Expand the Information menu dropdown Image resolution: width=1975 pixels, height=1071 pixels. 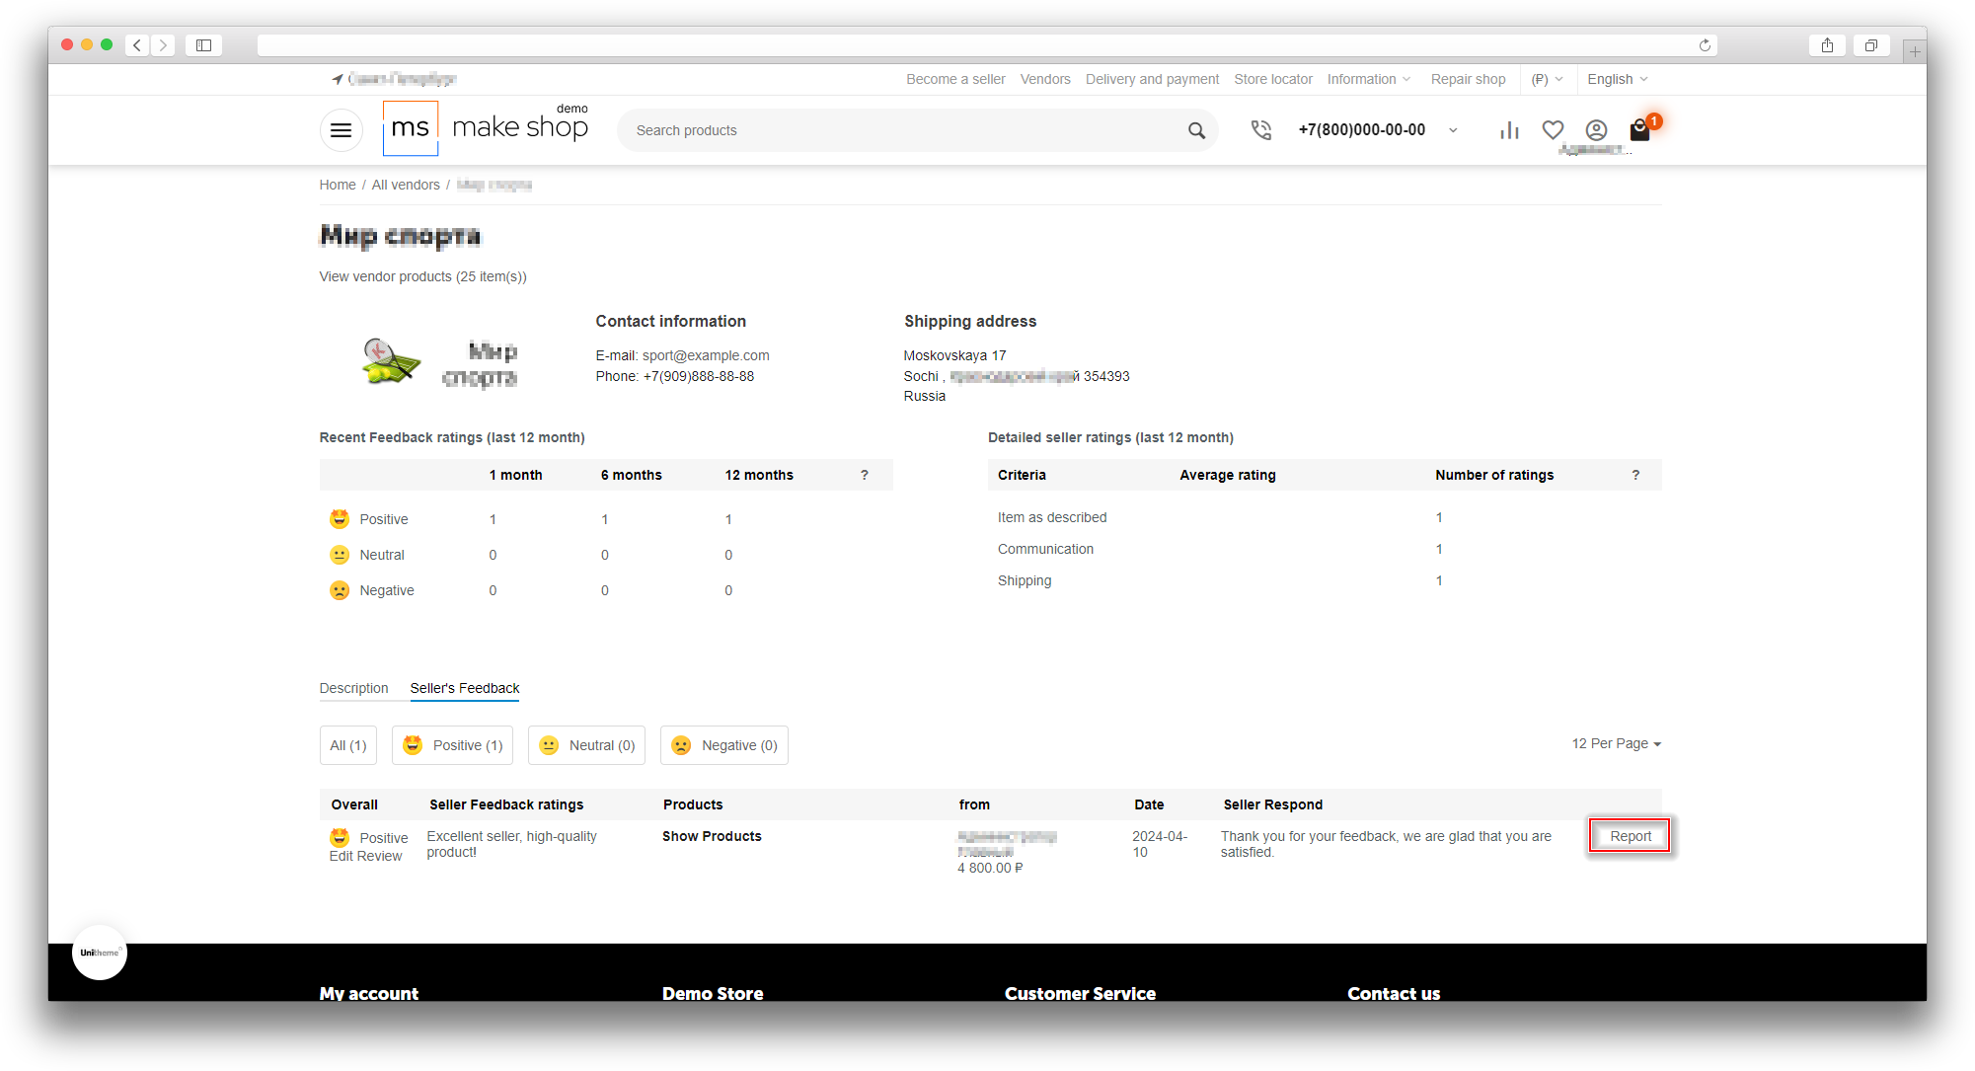pos(1368,79)
